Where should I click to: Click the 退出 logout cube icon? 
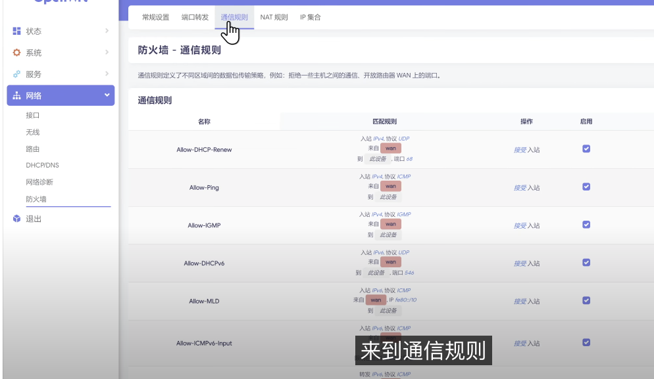click(17, 219)
